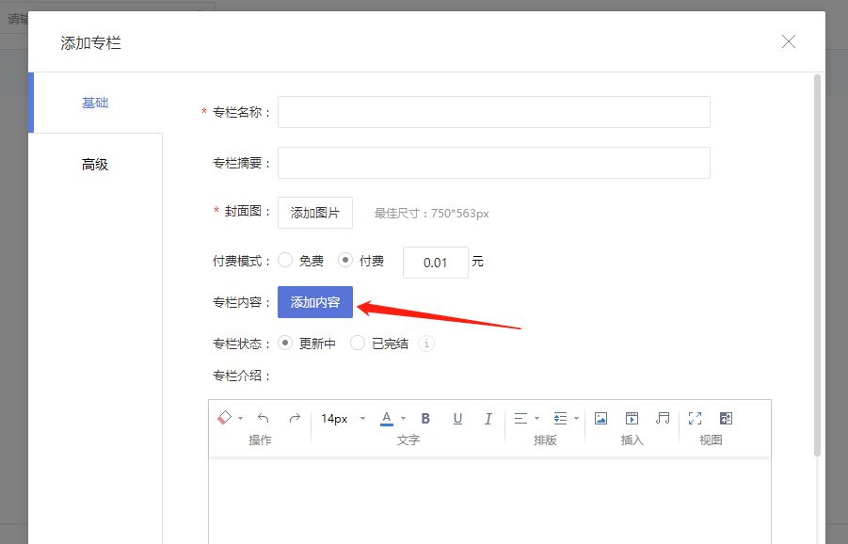This screenshot has height=544, width=848.
Task: Expand the indent options arrow
Action: coord(577,418)
